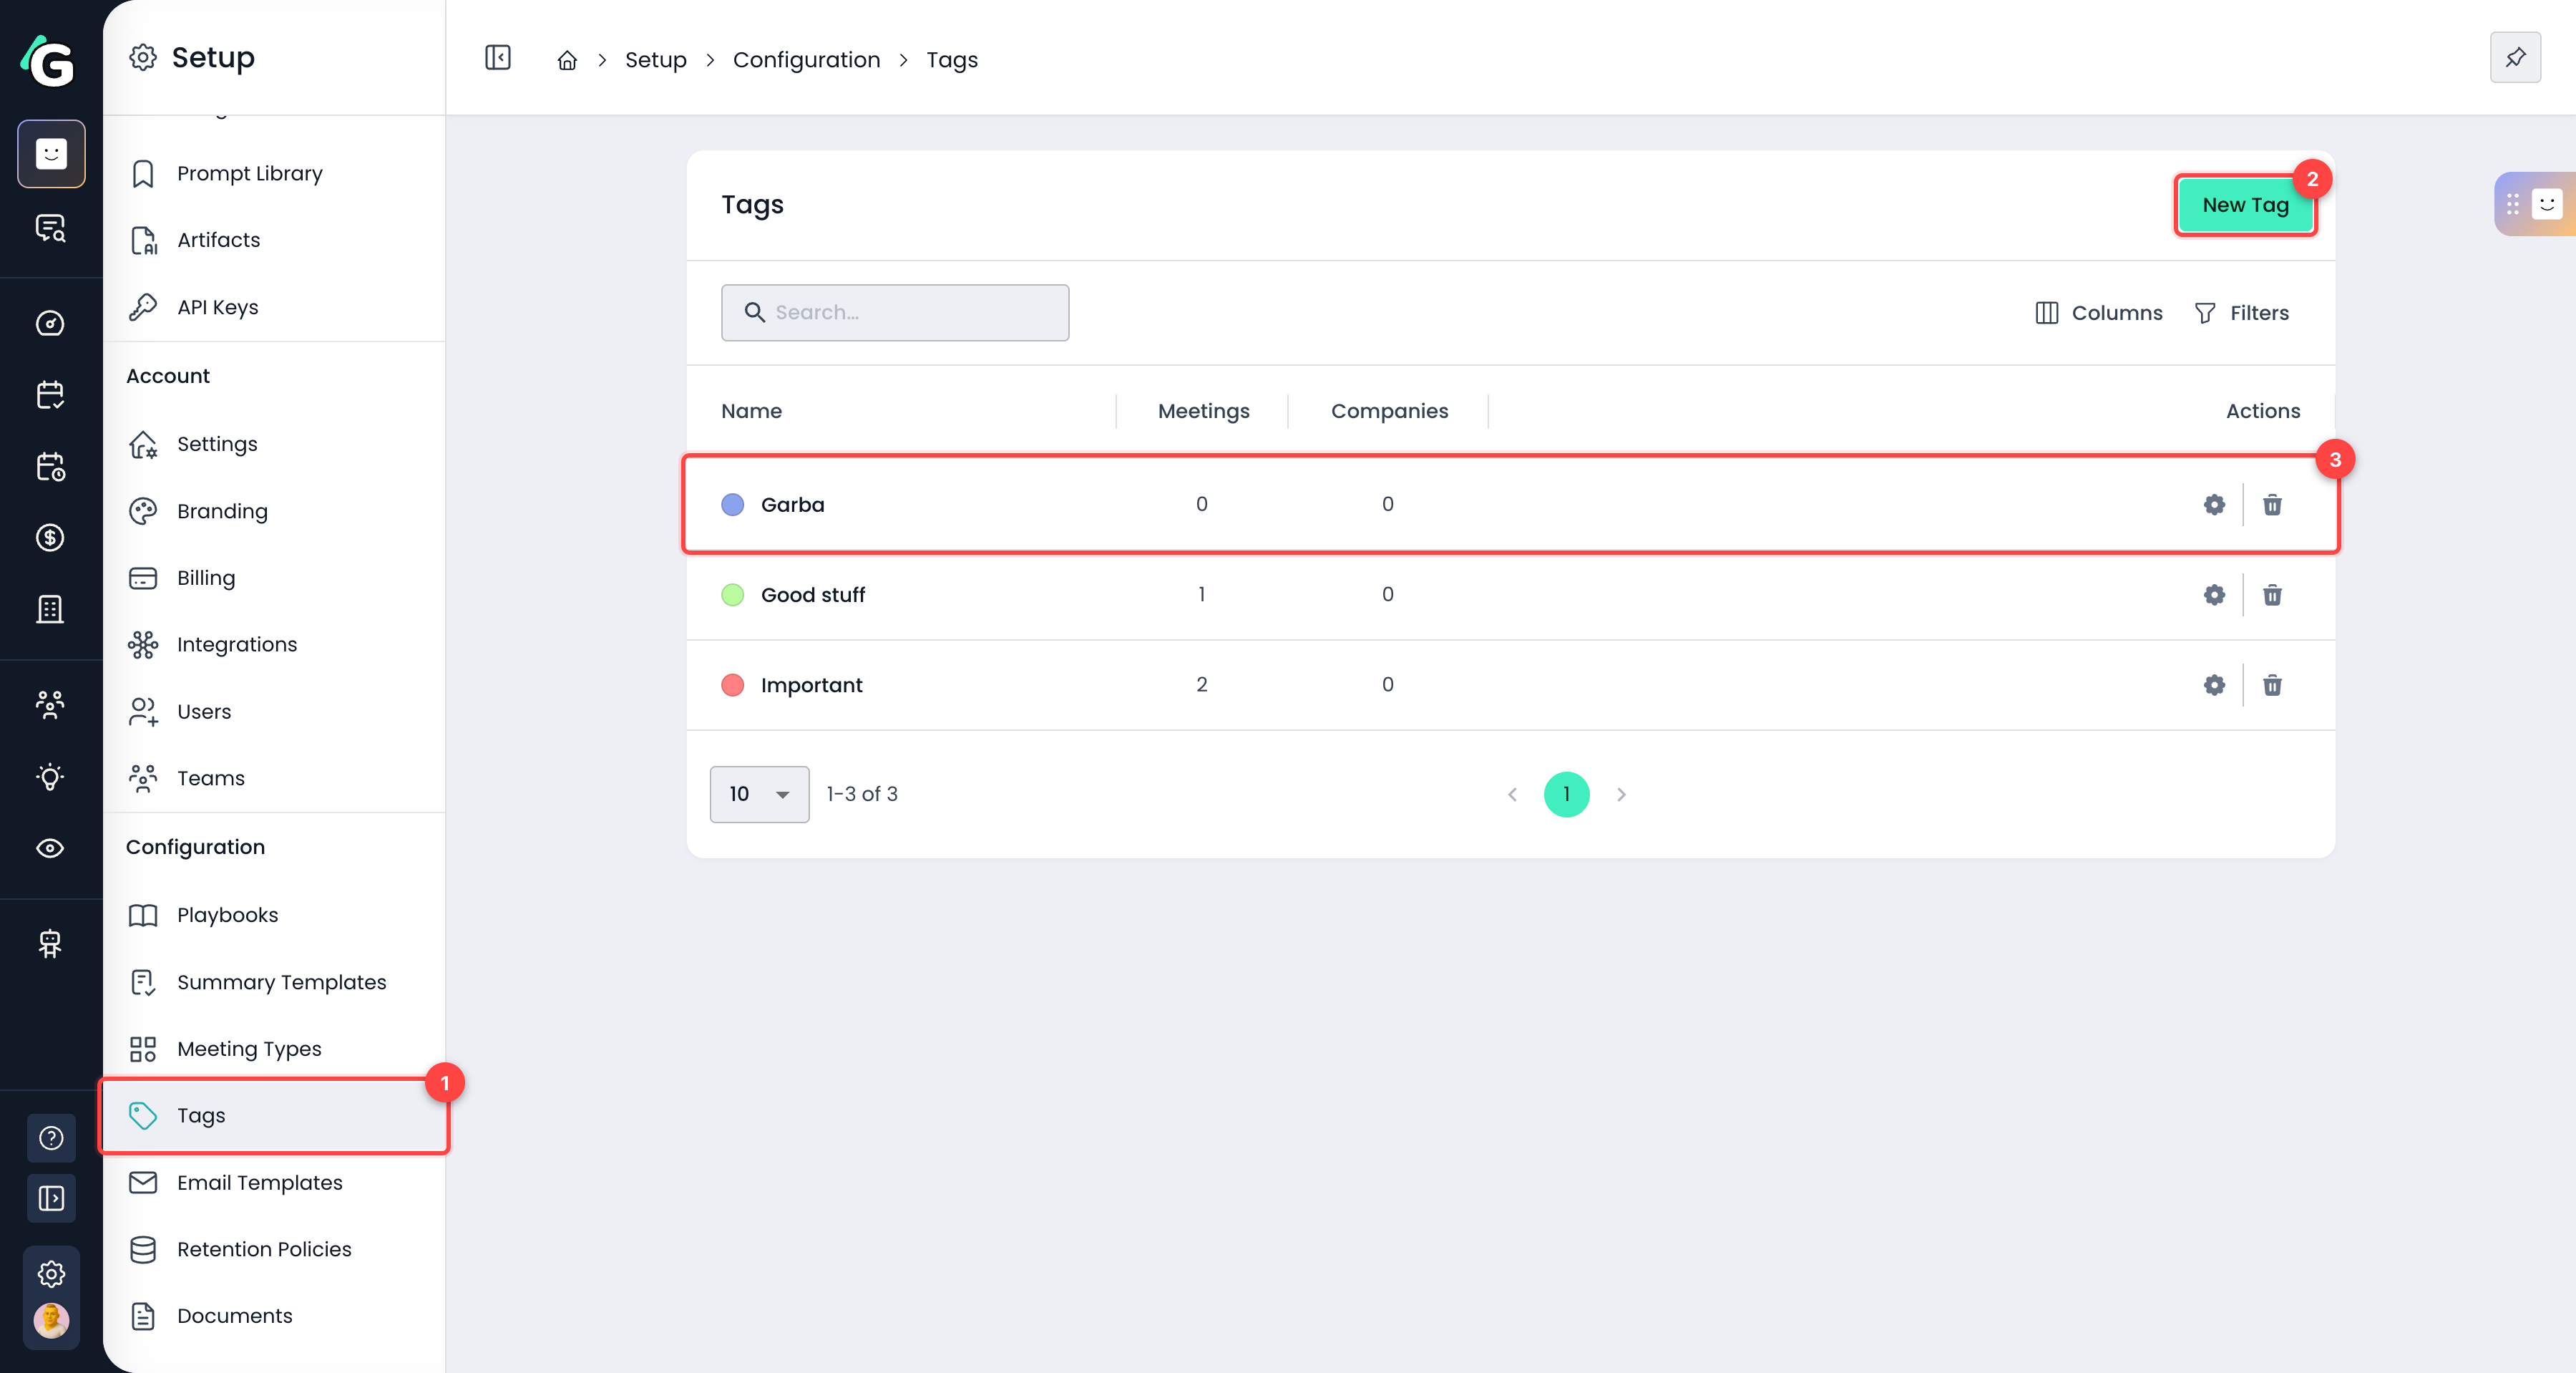Navigate to Configuration breadcrumb link
Image resolution: width=2576 pixels, height=1373 pixels.
(806, 60)
